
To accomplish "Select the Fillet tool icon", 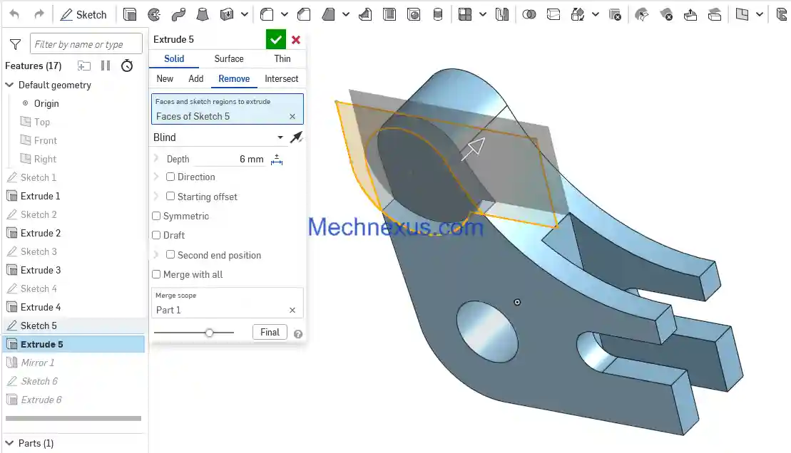I will 267,15.
